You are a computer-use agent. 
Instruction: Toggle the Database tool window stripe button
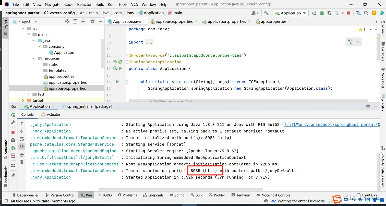point(383,52)
